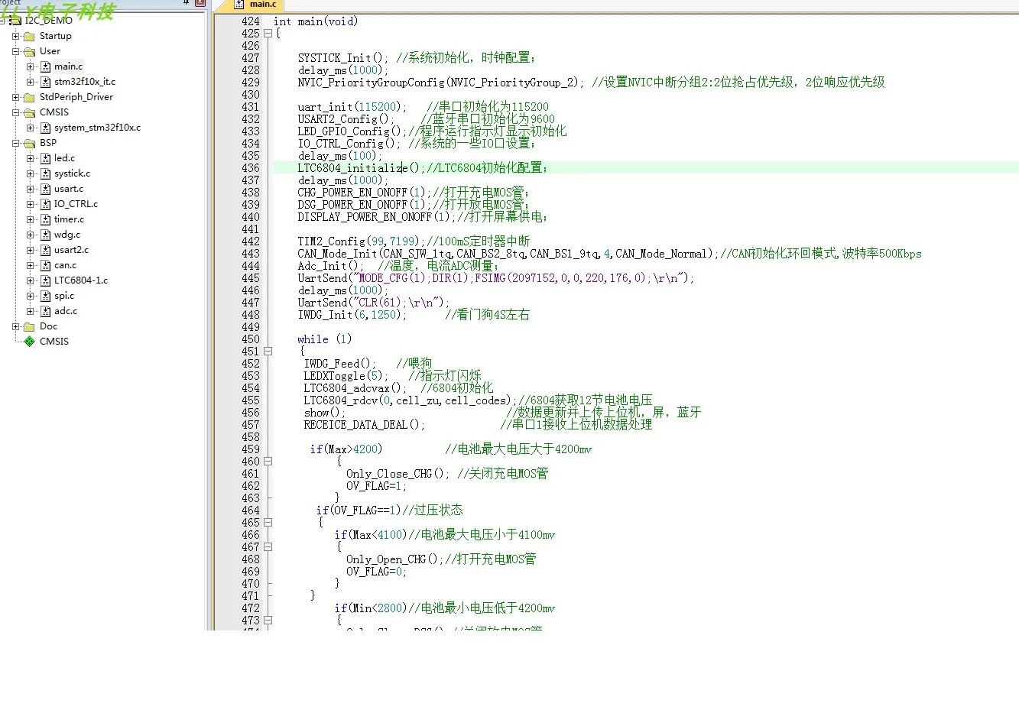The height and width of the screenshot is (726, 1019).
Task: Click the CHG_POWER_EN_ONOFF(1) call
Action: [364, 193]
